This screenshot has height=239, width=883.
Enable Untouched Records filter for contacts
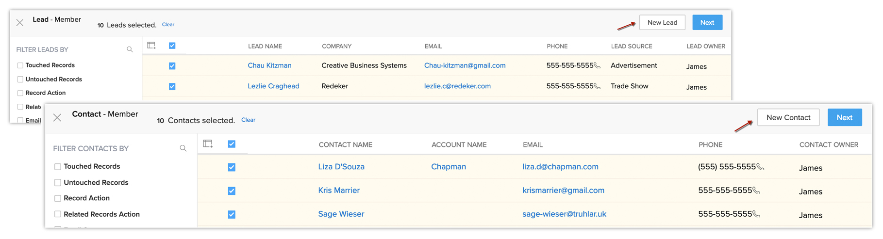point(58,183)
